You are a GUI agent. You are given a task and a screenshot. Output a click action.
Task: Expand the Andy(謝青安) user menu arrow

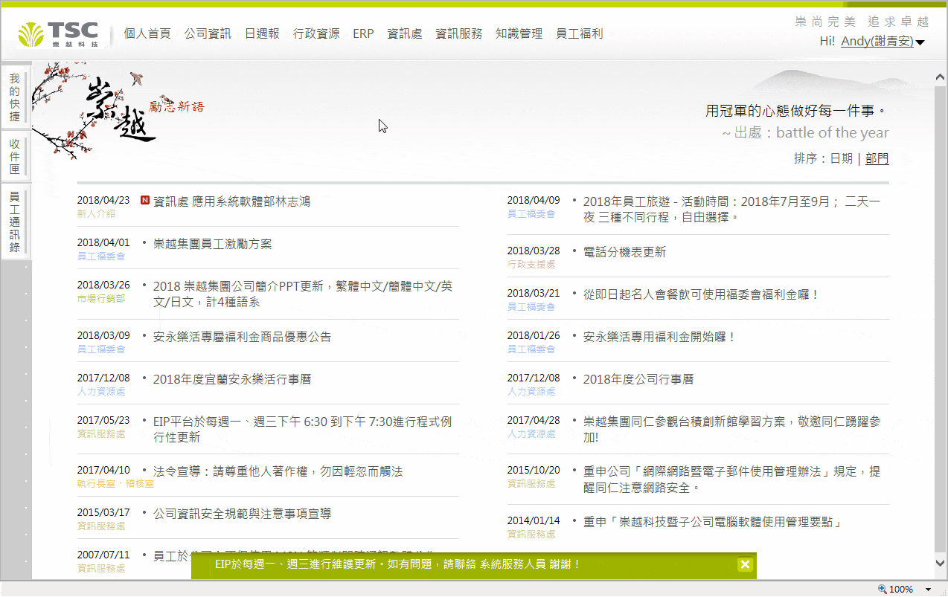click(x=920, y=42)
